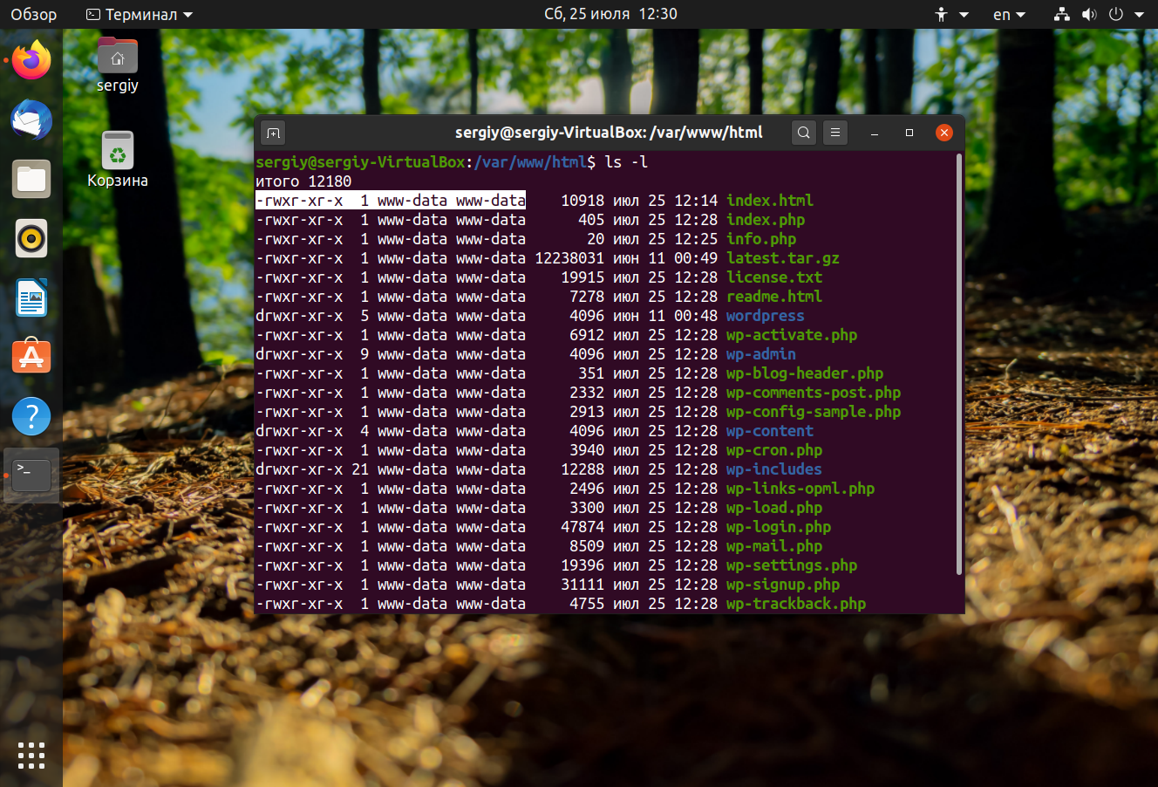Open the en keyboard layout dropdown
The width and height of the screenshot is (1158, 787).
[1009, 15]
